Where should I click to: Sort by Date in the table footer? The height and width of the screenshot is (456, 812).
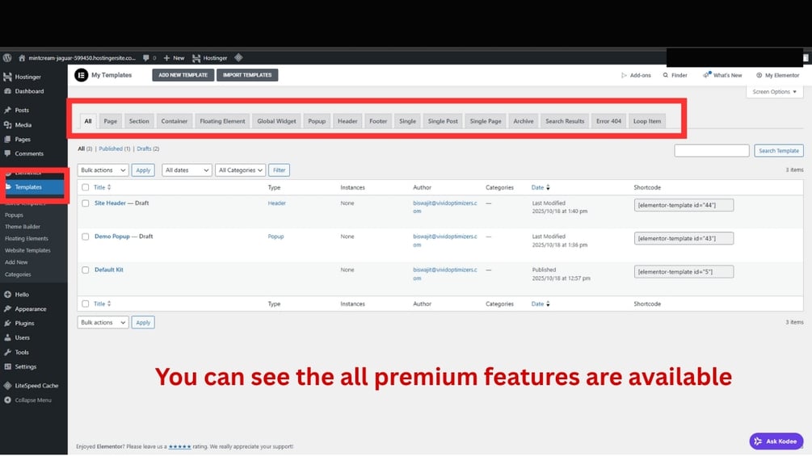point(541,303)
